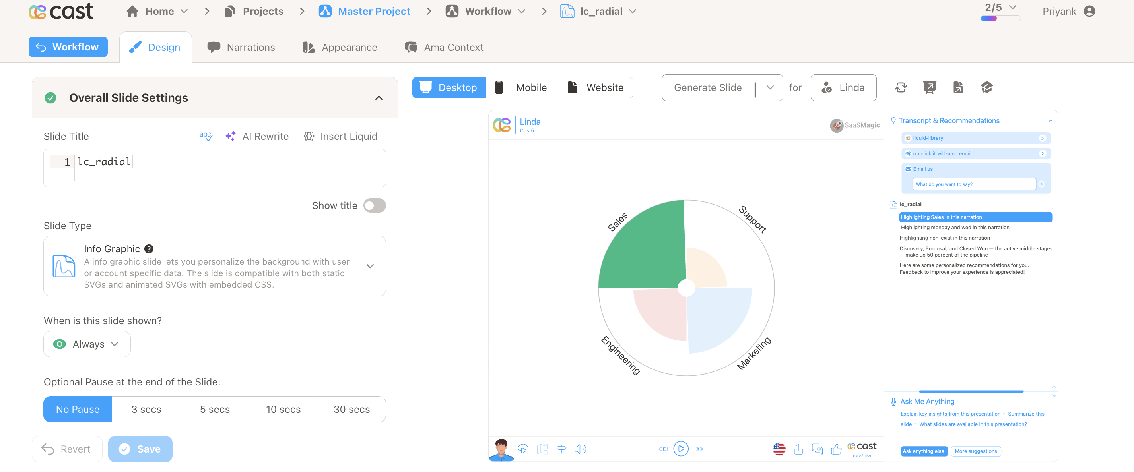Open the Always visibility dropdown

pos(87,344)
